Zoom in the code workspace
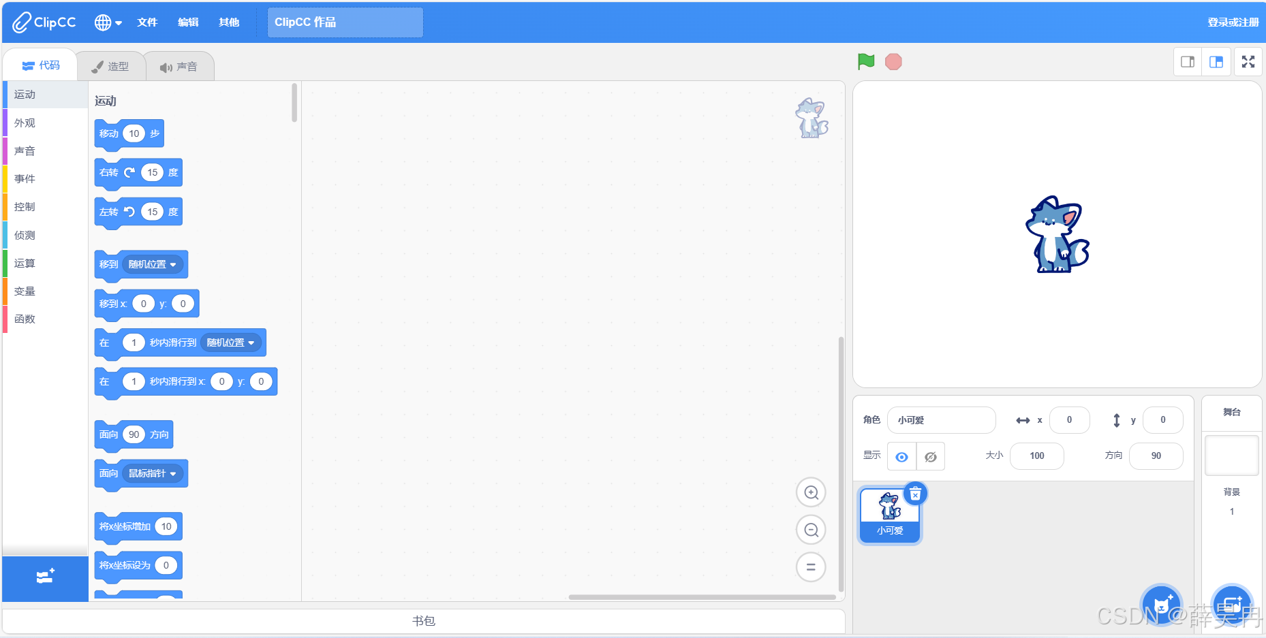The width and height of the screenshot is (1266, 638). pos(811,492)
